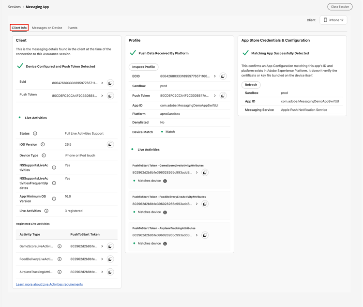Copy the AirplaneTrackingAttri... token in table

tap(110, 272)
